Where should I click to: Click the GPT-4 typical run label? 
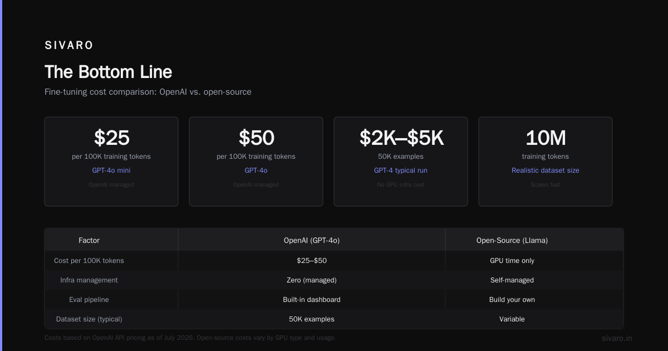click(401, 170)
